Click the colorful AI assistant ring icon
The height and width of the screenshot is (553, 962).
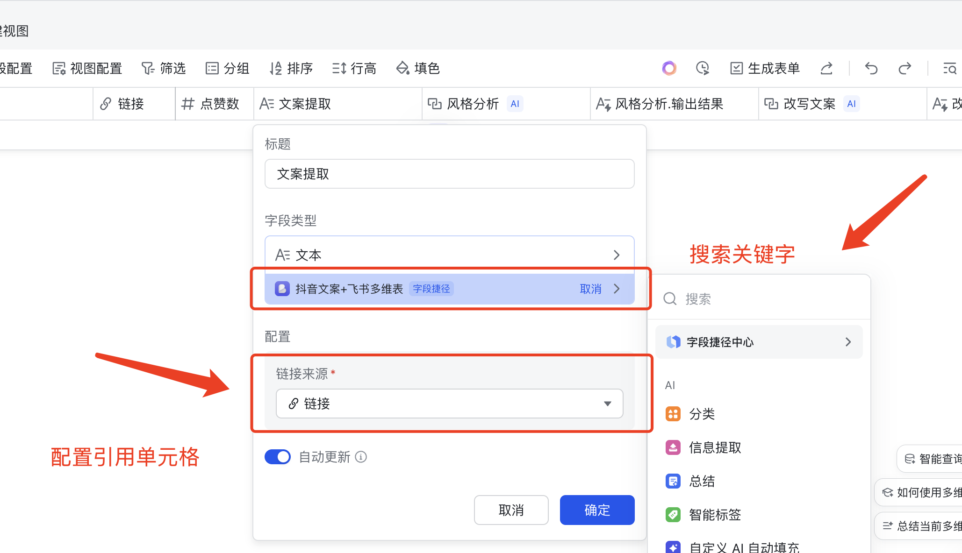pos(669,68)
